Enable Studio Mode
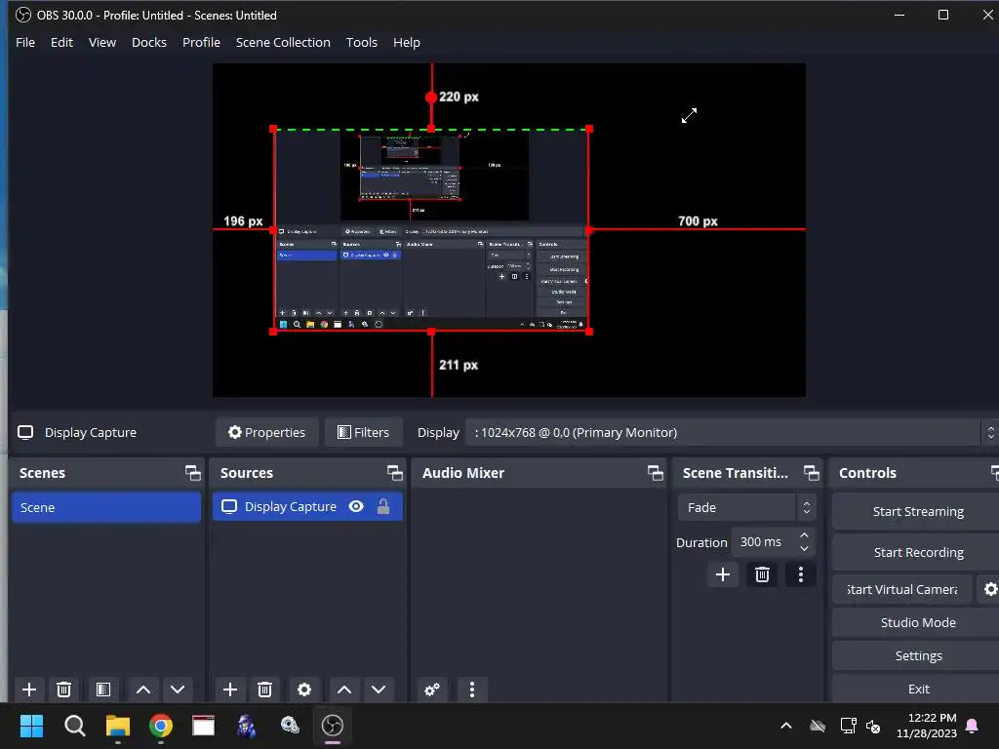This screenshot has height=749, width=999. 917,622
